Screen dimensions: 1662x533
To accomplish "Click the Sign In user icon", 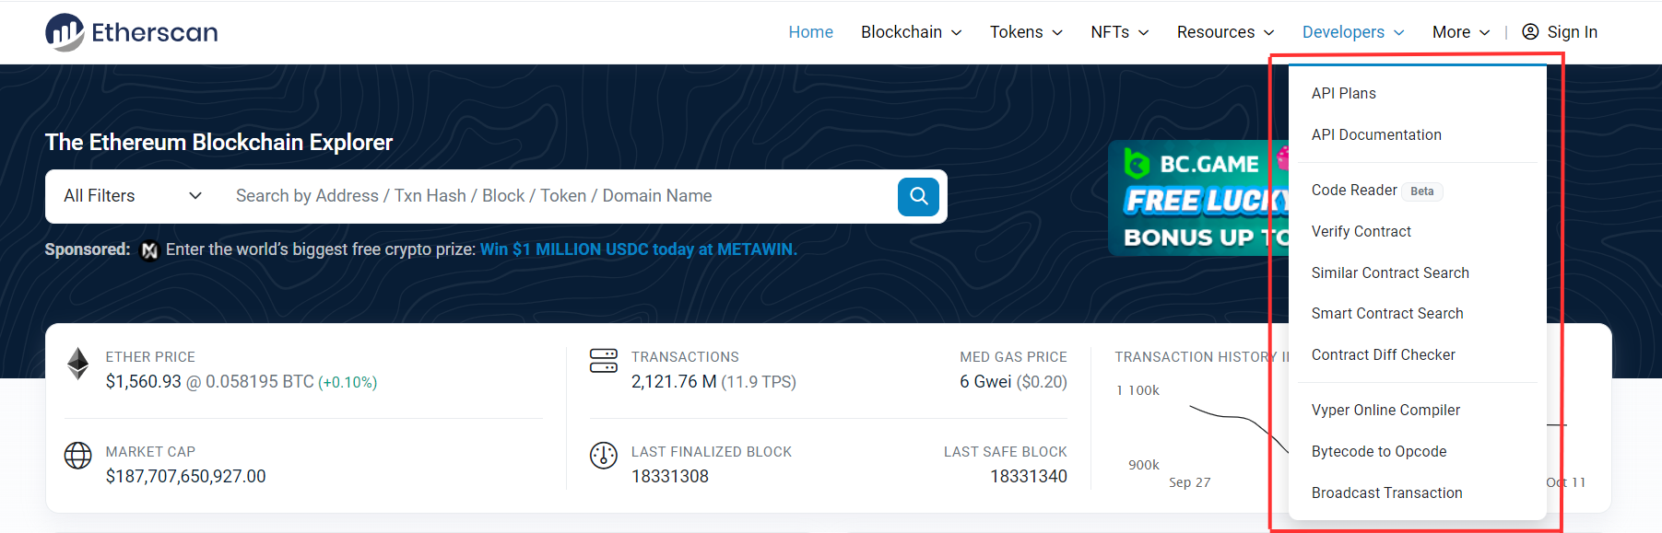I will click(x=1530, y=32).
